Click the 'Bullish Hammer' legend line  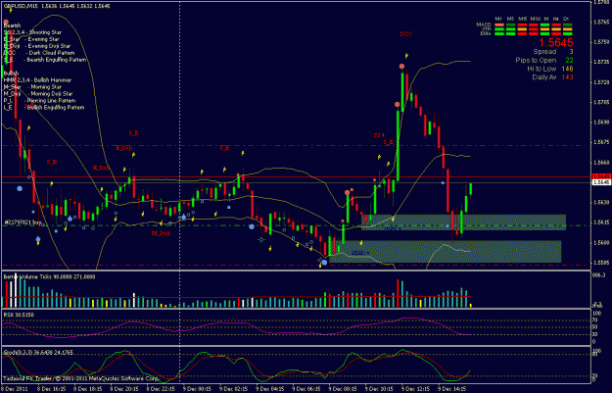37,80
